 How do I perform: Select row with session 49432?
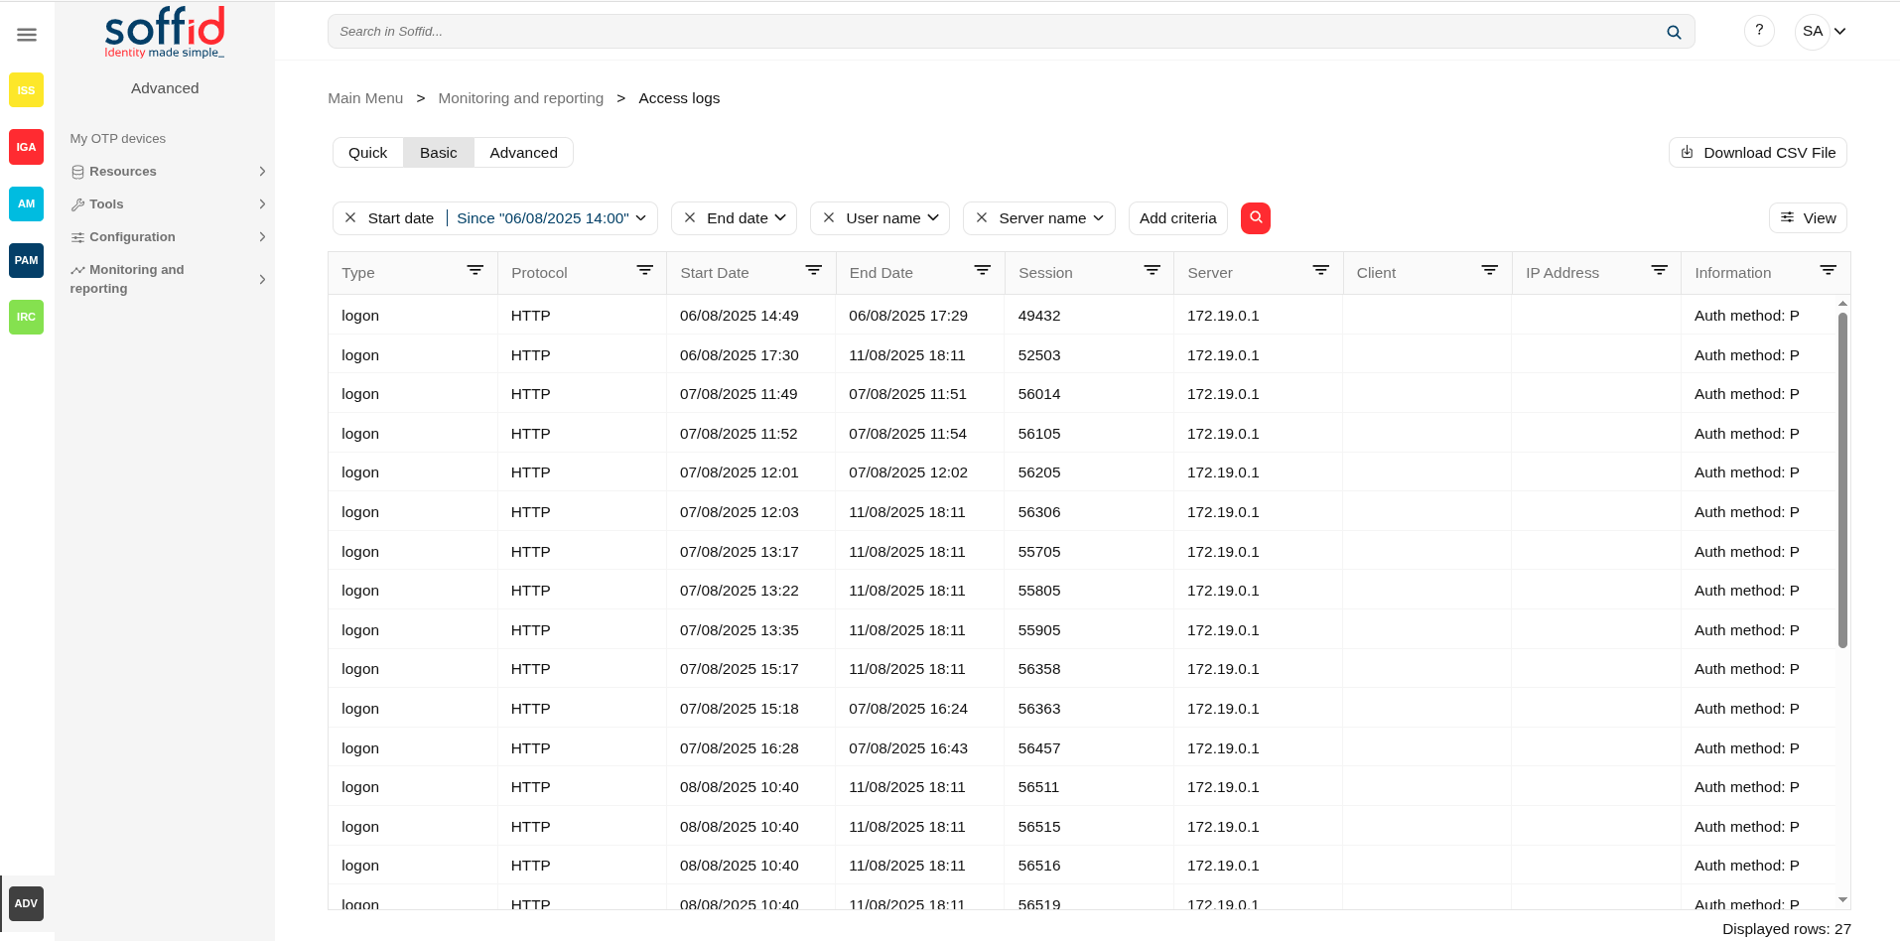[x=1081, y=316]
